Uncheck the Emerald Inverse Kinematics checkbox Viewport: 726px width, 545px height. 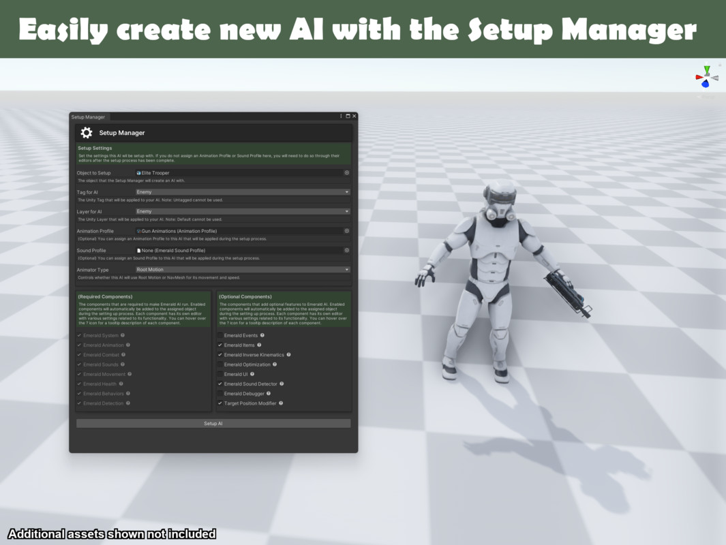(220, 355)
